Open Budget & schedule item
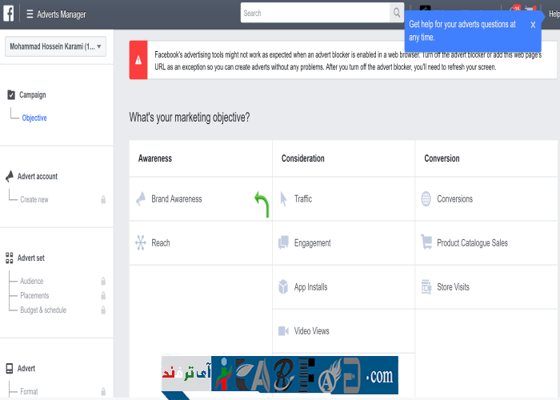Image resolution: width=560 pixels, height=400 pixels. (43, 310)
